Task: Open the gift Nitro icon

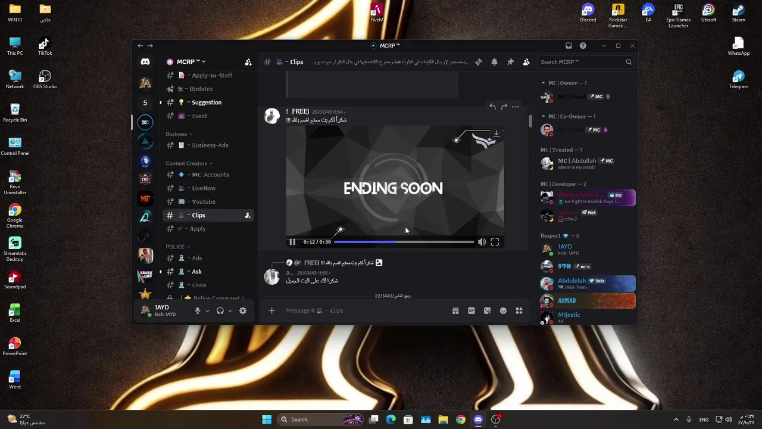Action: [455, 310]
